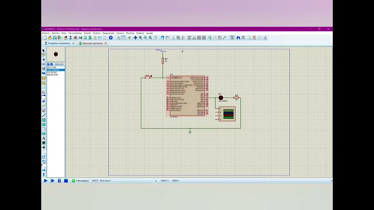This screenshot has width=374, height=210.
Task: Choose the Text script 'A' tool
Action: pyautogui.click(x=44, y=138)
